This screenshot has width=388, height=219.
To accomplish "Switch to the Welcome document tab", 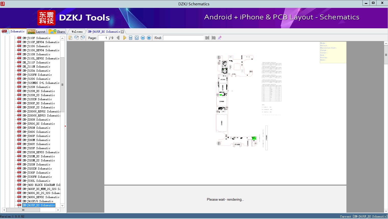I will (77, 32).
